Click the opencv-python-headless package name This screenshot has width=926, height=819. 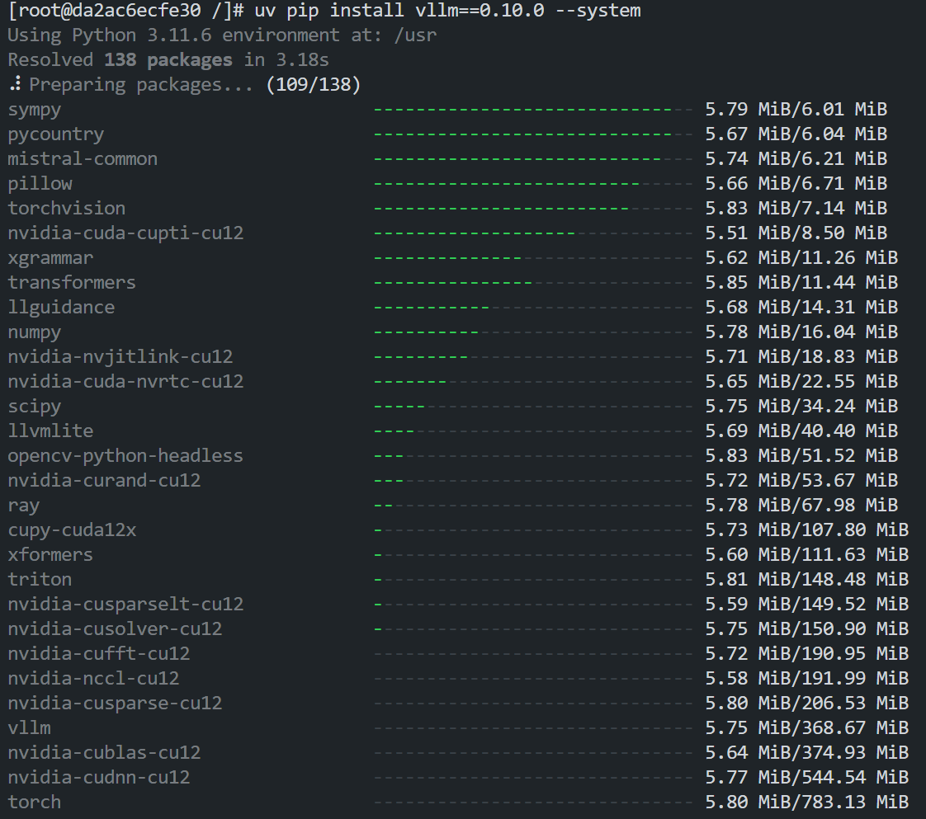coord(125,456)
